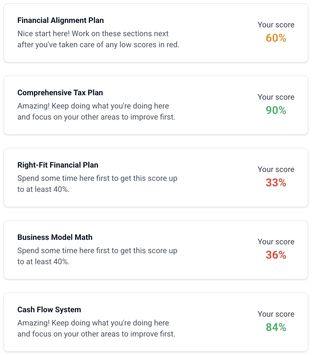
Task: Click 'Your score' label on Financial Alignment Plan
Action: (x=276, y=25)
